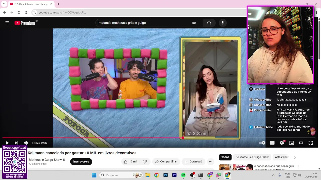The width and height of the screenshot is (321, 180).
Task: Open the browser home page
Action: [x=26, y=12]
